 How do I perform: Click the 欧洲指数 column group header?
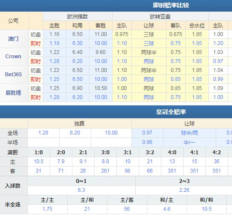(x=77, y=16)
